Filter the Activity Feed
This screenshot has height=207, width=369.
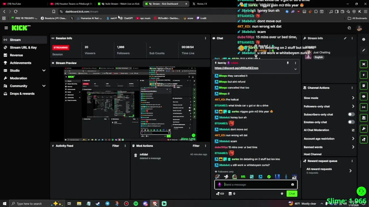(x=116, y=146)
